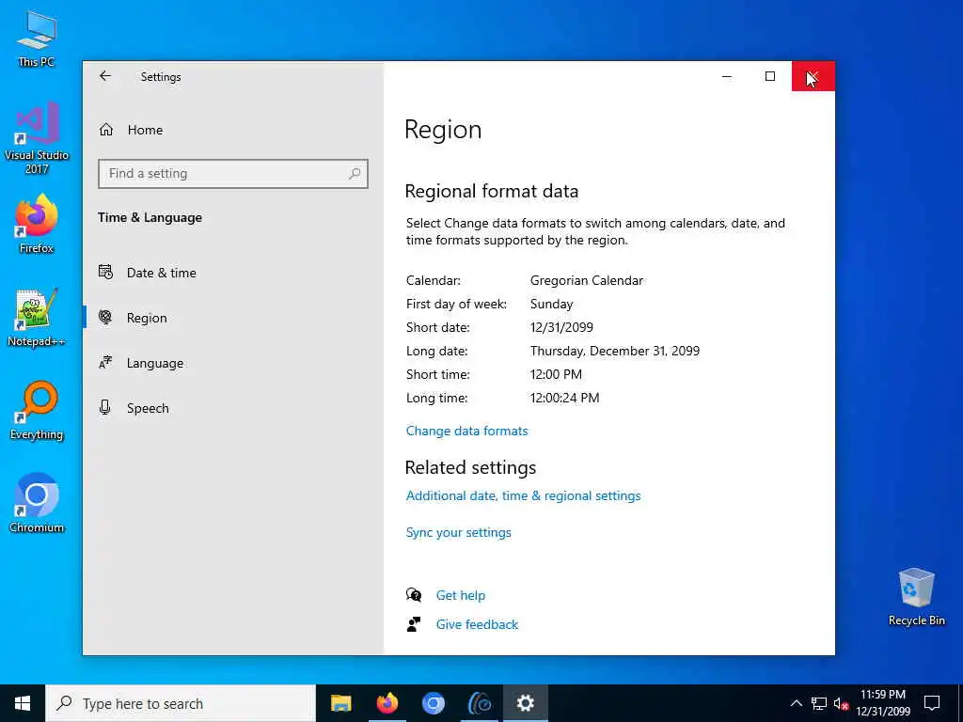Viewport: 963px width, 722px height.
Task: Open Get help link
Action: pyautogui.click(x=461, y=595)
